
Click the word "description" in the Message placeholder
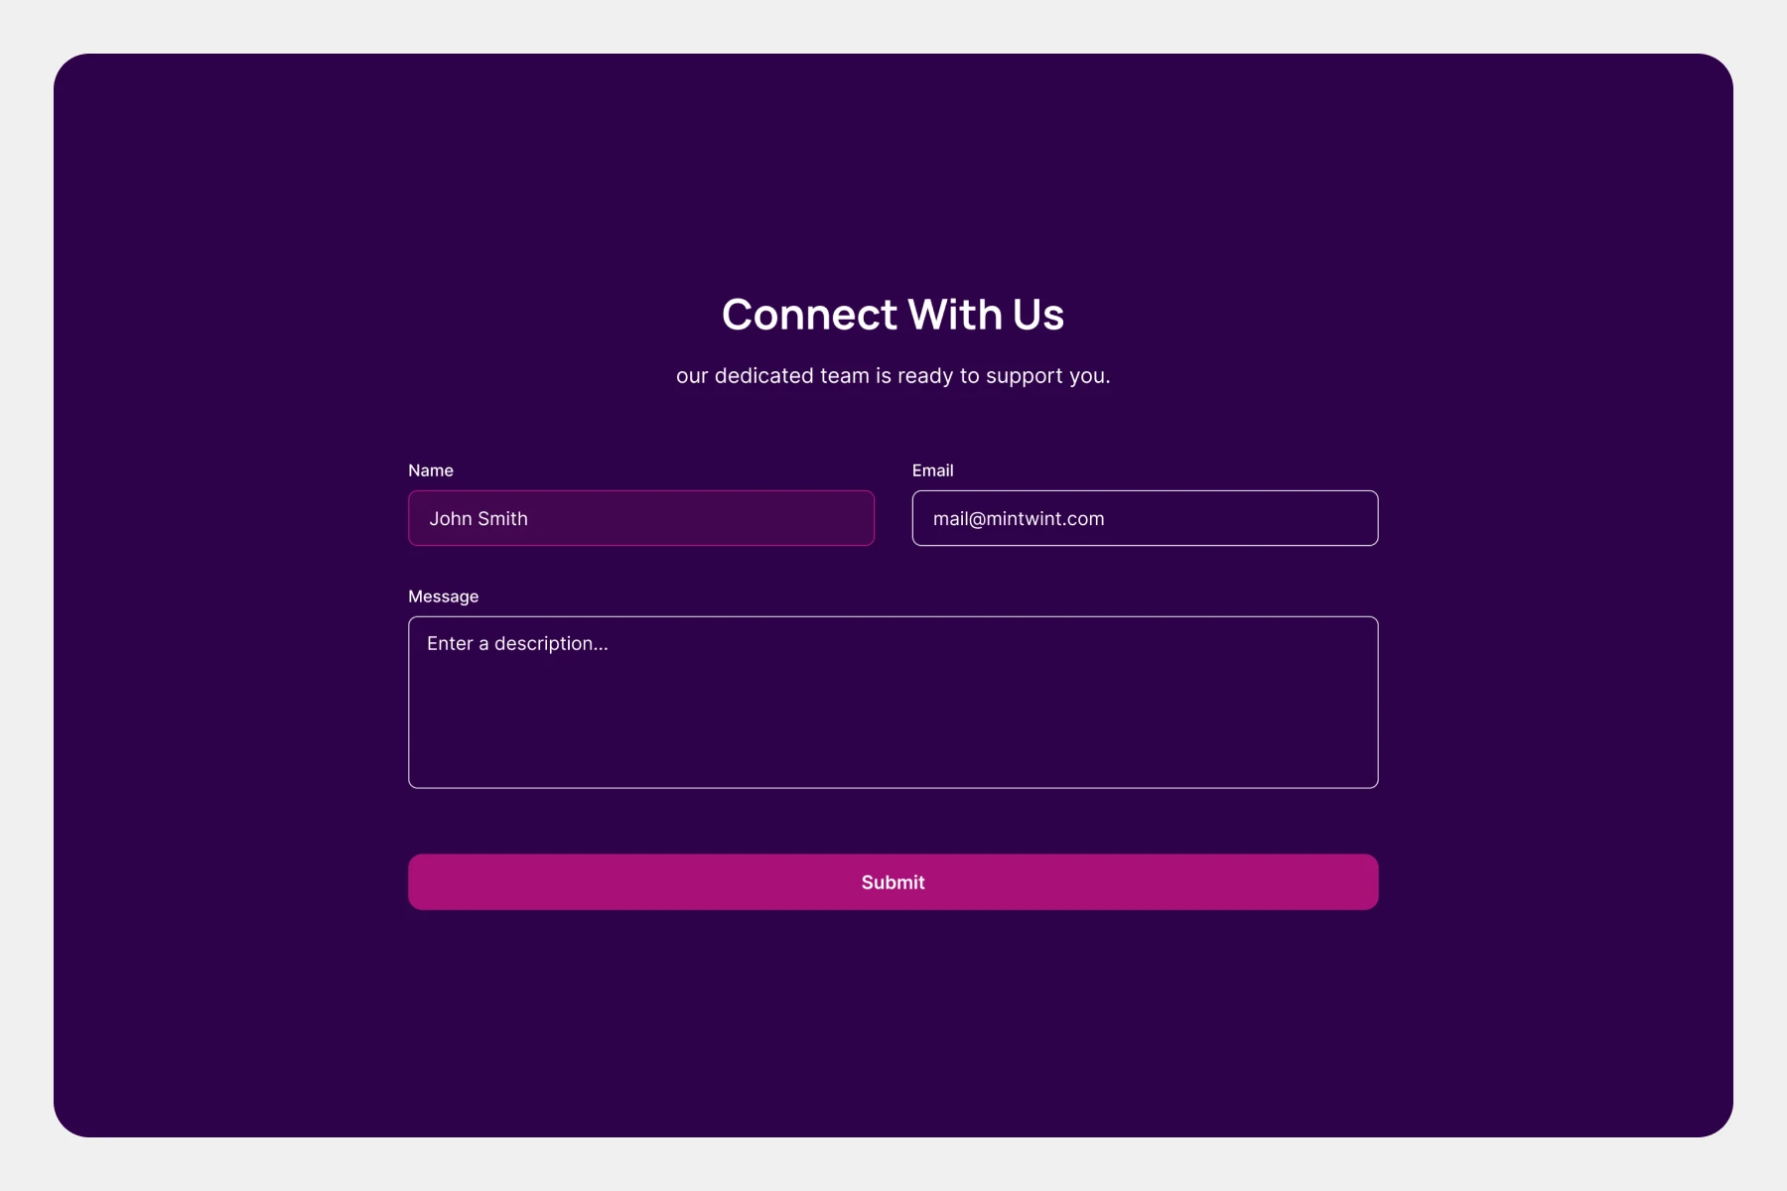544,644
